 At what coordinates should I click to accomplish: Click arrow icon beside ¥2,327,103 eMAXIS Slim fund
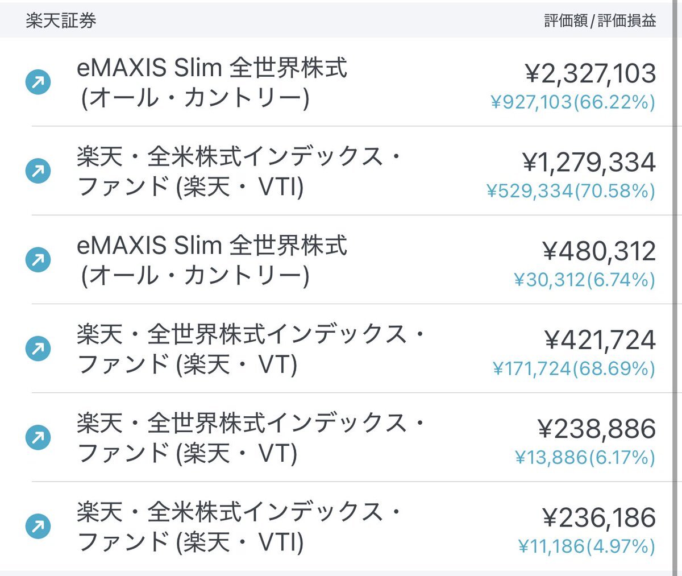click(38, 83)
